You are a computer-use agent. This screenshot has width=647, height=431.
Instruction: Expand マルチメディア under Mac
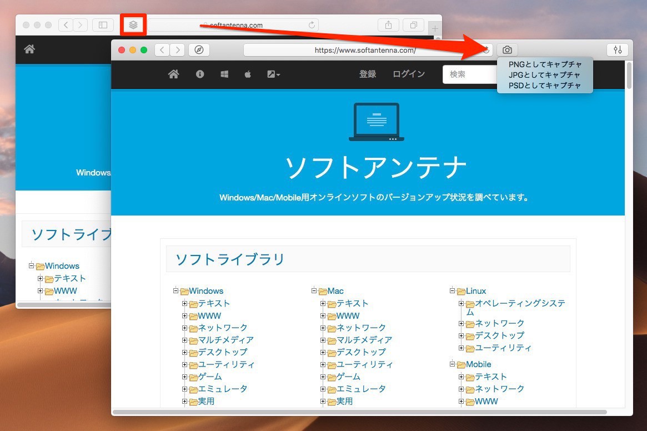point(323,340)
